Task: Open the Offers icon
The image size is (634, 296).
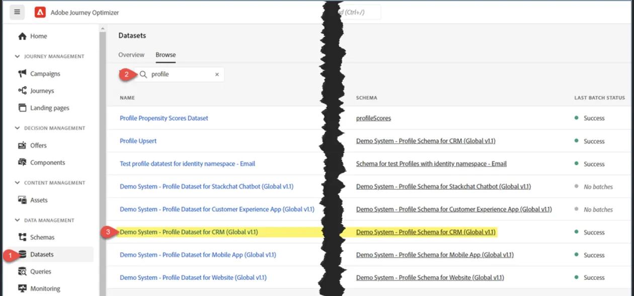Action: click(22, 145)
